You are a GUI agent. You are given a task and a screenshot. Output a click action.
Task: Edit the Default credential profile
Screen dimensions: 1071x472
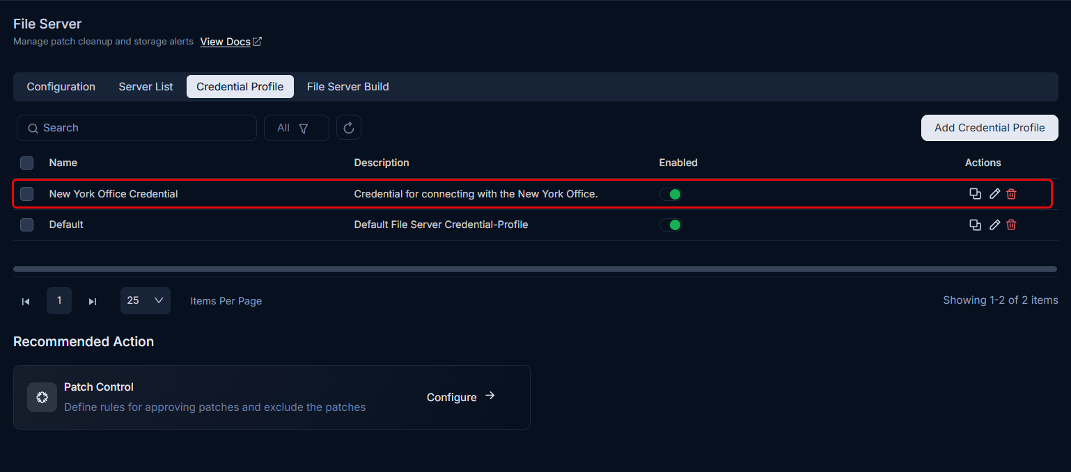click(x=994, y=225)
